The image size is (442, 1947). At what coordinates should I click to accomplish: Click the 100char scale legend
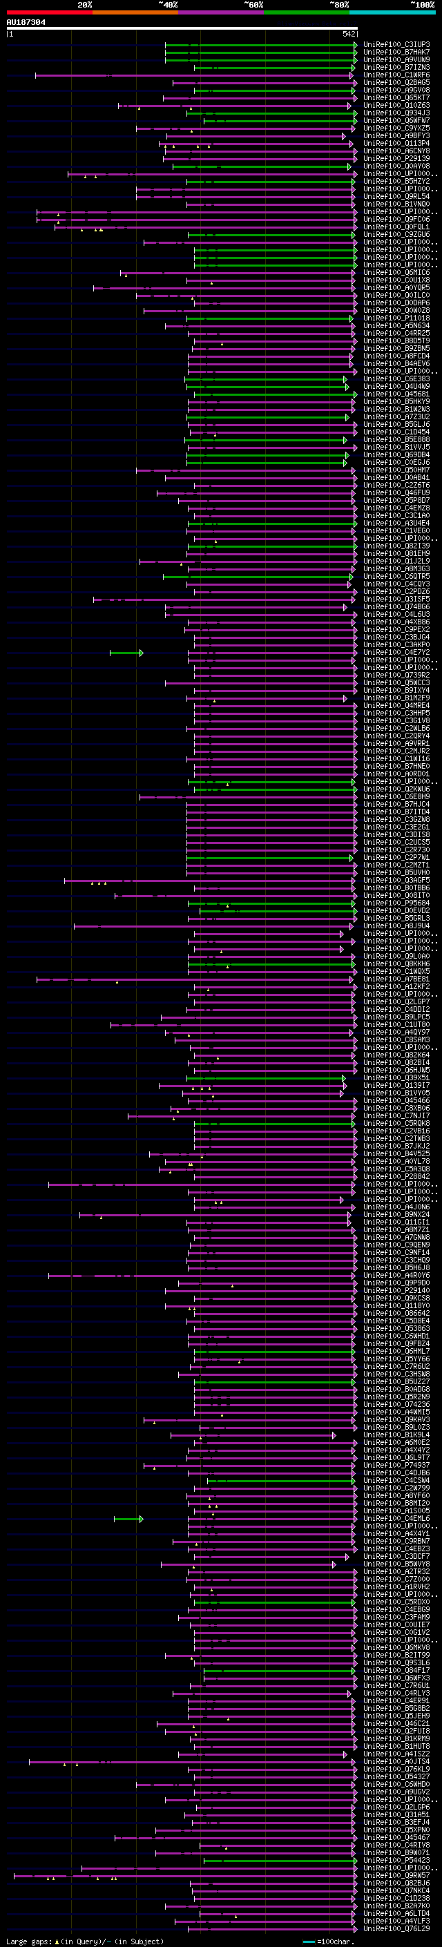(329, 1941)
